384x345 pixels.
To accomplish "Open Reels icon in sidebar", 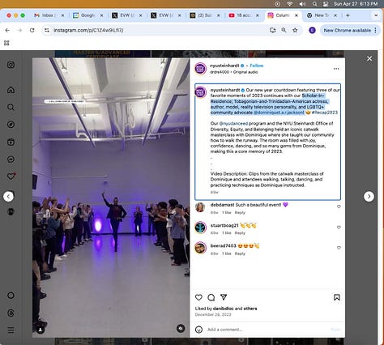I will pyautogui.click(x=11, y=142).
